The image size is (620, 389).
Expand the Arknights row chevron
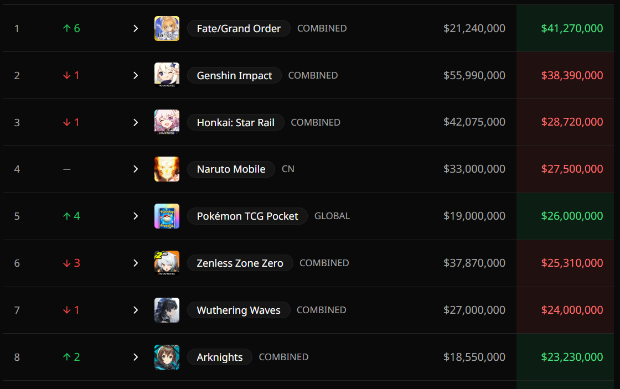[x=136, y=357]
